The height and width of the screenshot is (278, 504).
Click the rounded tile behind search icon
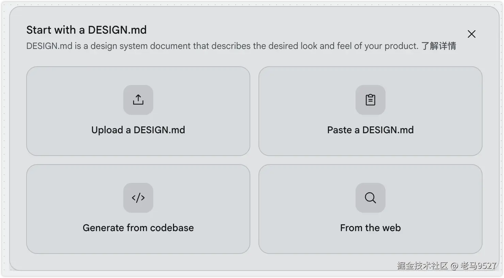pyautogui.click(x=371, y=198)
